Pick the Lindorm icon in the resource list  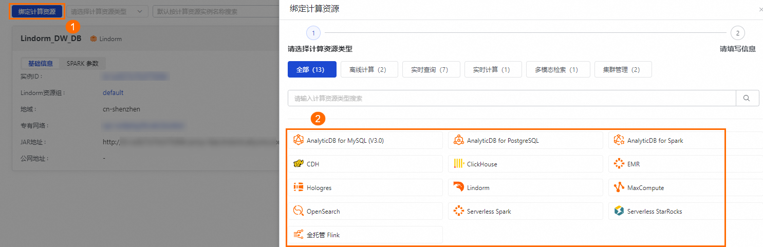tap(459, 187)
